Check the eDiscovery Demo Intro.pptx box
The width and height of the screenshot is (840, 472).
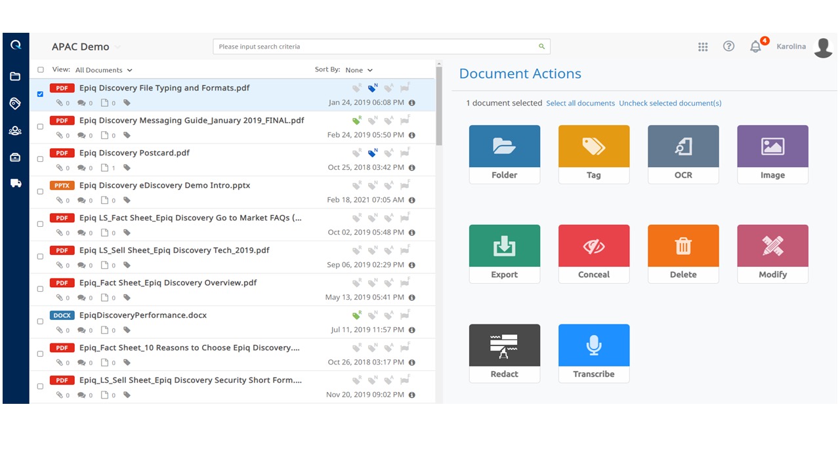40,191
